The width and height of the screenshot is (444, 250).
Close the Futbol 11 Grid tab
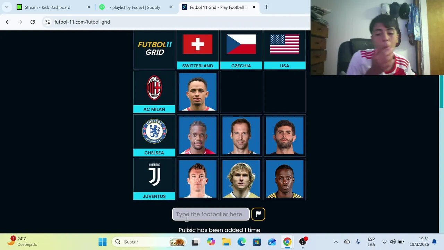[x=254, y=7]
